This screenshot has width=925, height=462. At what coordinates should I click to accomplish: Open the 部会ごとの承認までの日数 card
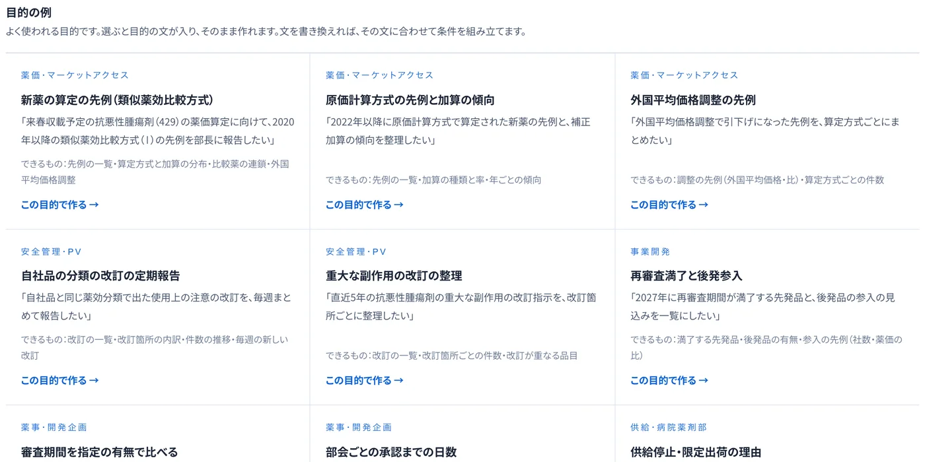point(390,452)
